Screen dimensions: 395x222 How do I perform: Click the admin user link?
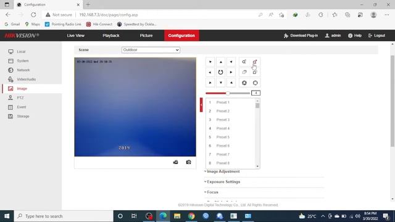point(333,36)
